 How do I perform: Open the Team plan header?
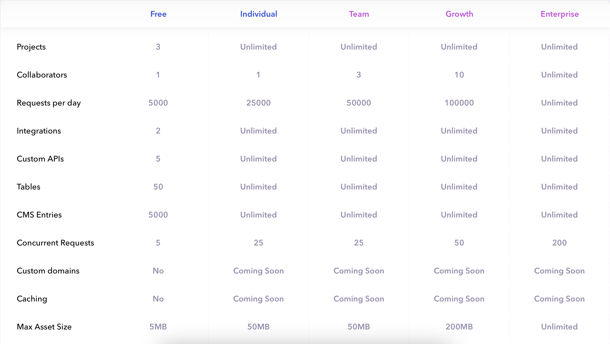pos(359,14)
